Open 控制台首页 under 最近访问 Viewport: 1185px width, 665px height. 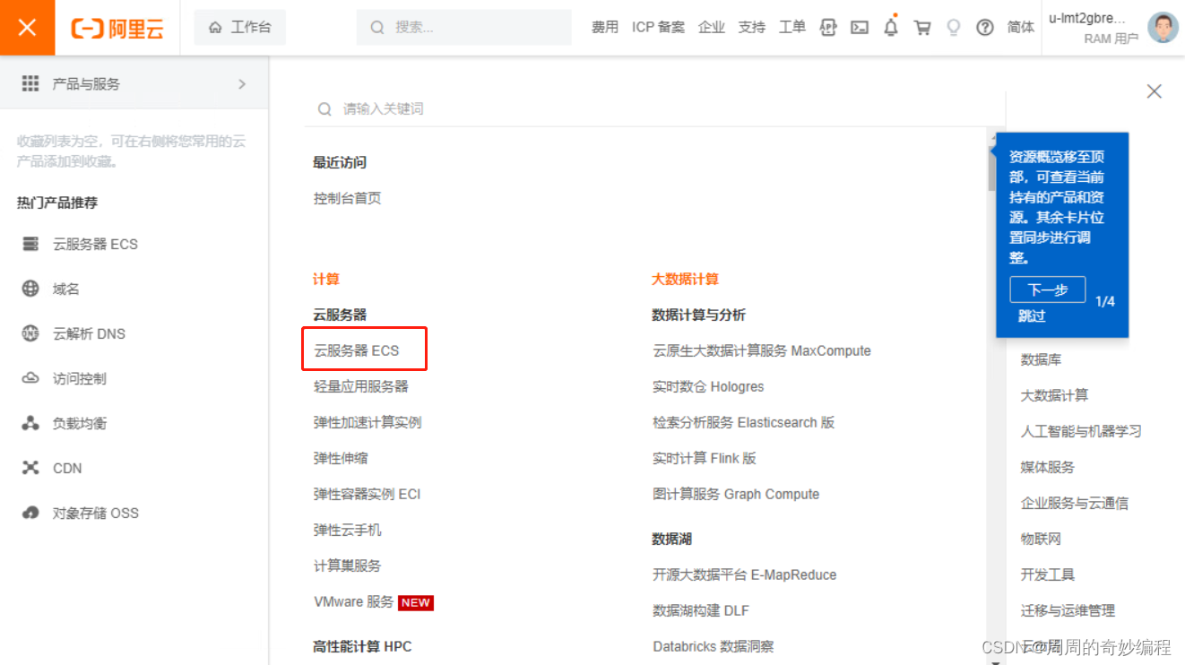[x=347, y=198]
